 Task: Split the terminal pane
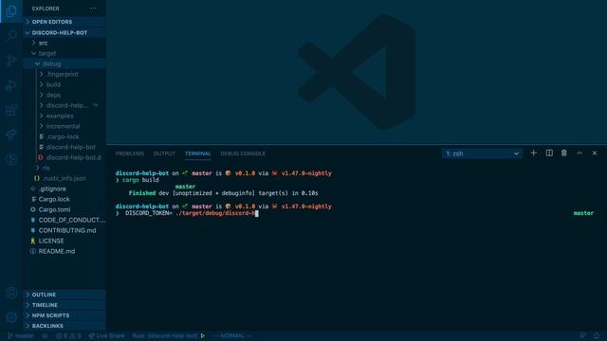coord(549,153)
